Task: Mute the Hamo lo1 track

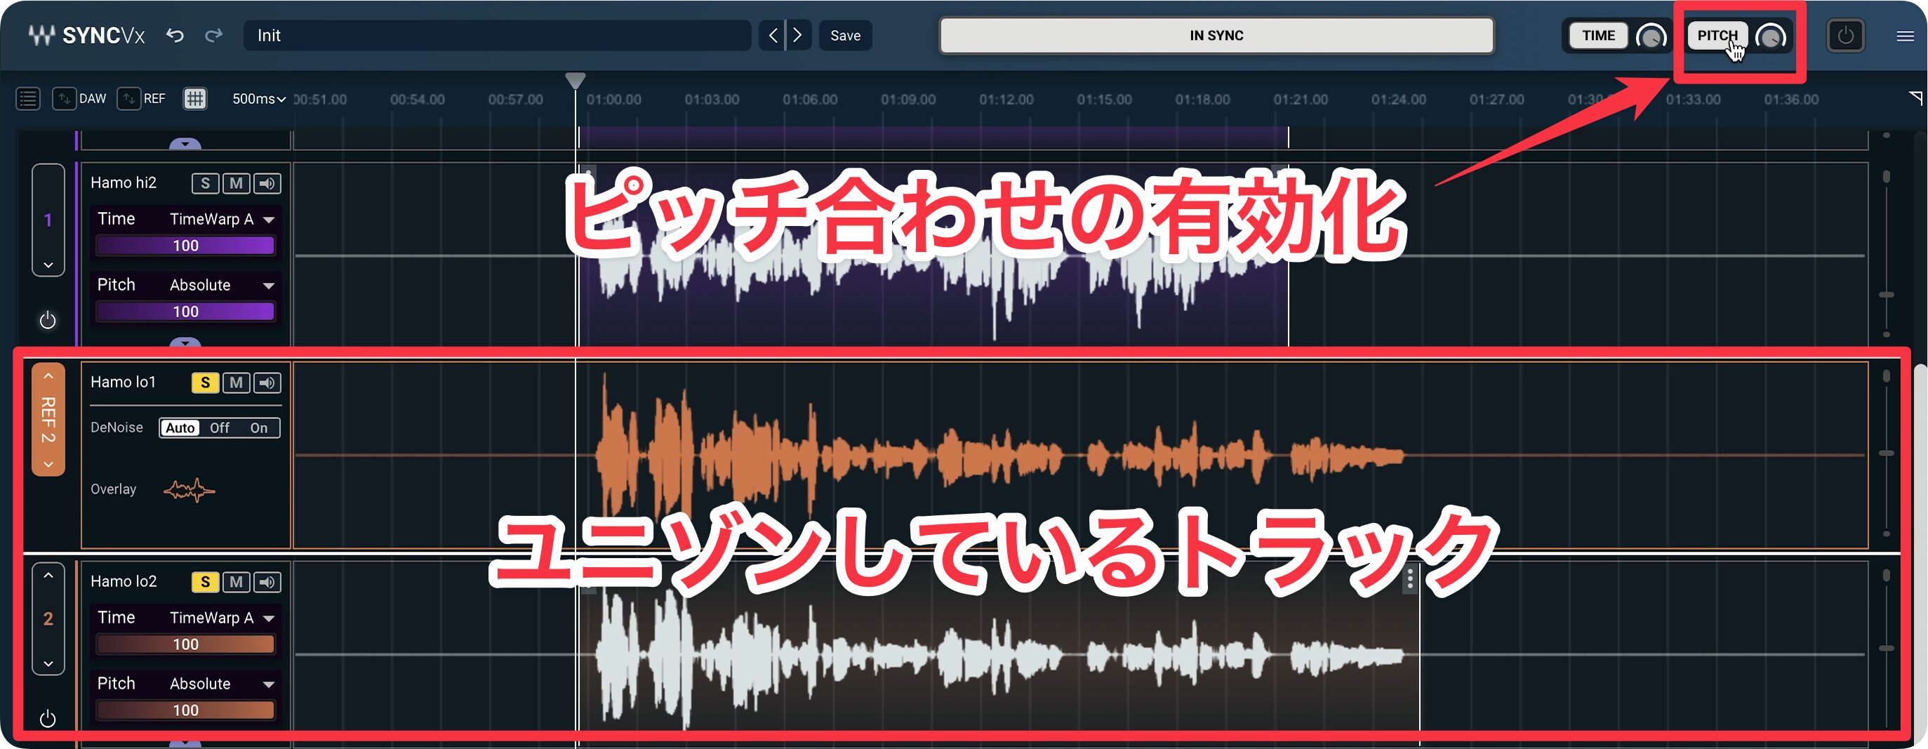Action: coord(236,383)
